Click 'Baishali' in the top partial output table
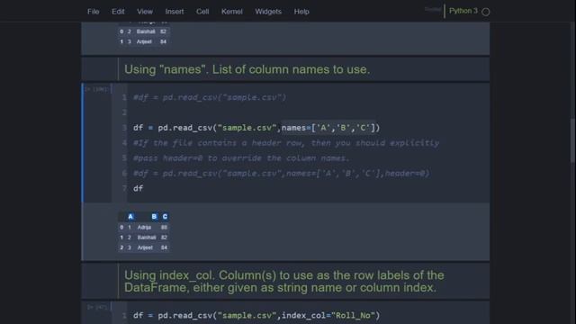Viewport: 576px width, 324px height. (146, 31)
